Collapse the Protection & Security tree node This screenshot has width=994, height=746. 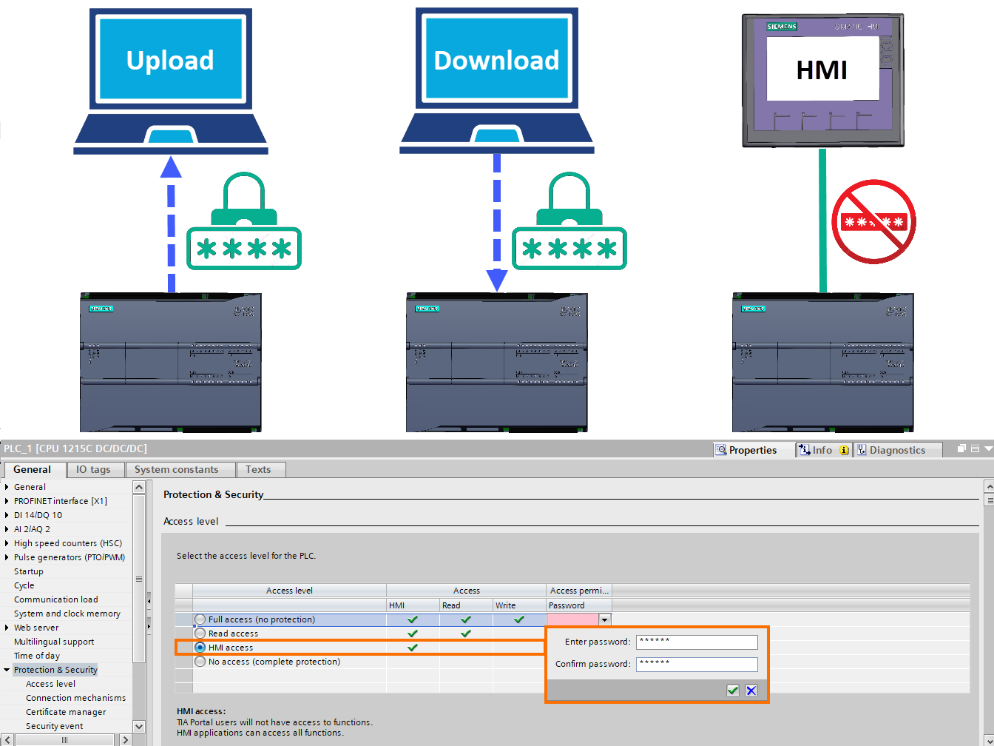[x=7, y=669]
